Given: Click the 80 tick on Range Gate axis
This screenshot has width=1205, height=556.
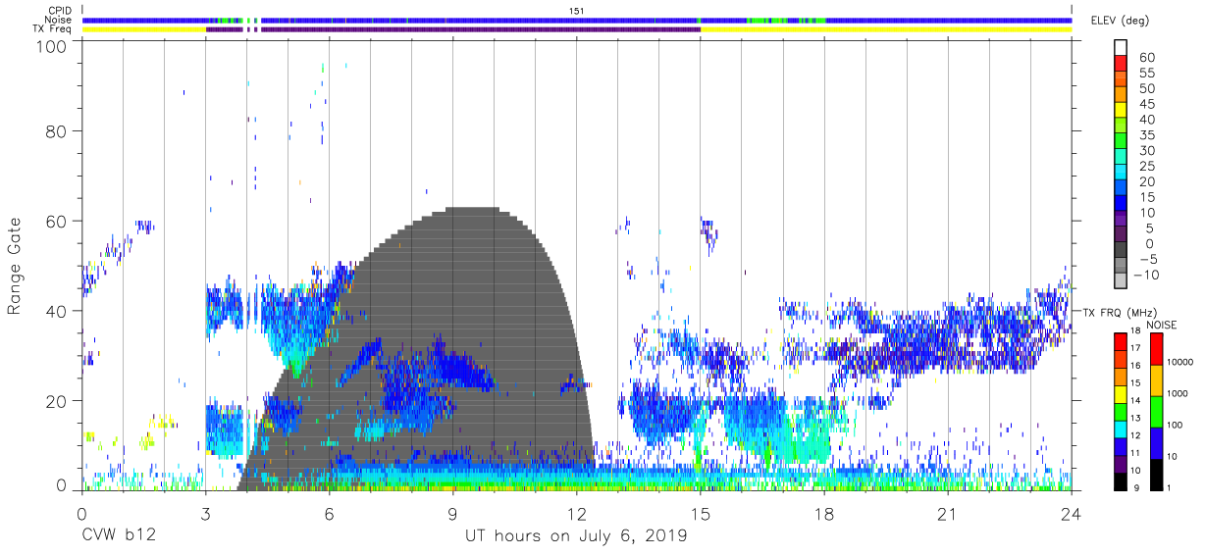Looking at the screenshot, I should pos(57,131).
